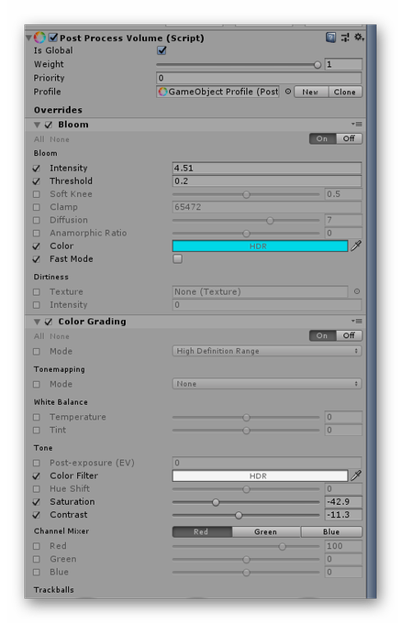This screenshot has width=401, height=623.
Task: Open the preset selector icon in header
Action: pyautogui.click(x=345, y=38)
